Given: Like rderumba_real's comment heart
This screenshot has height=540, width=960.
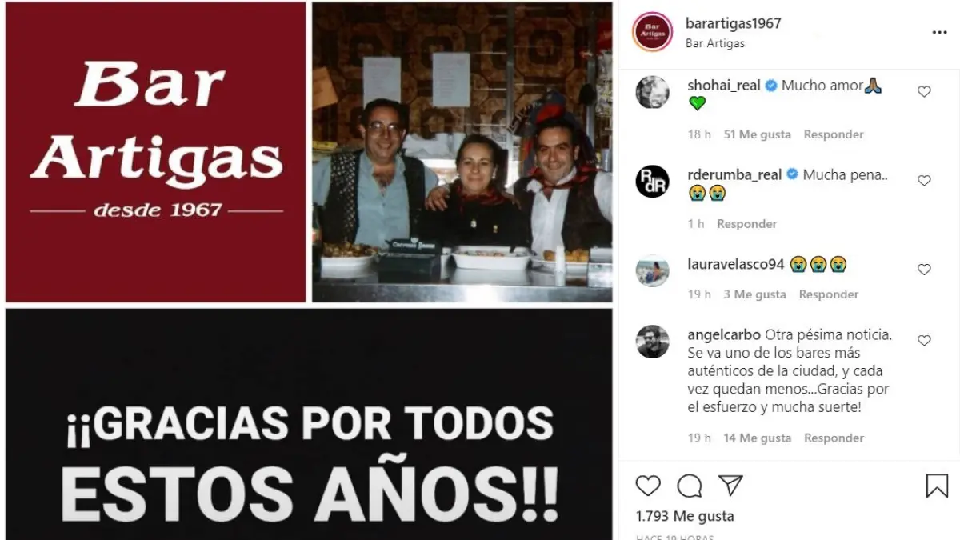Looking at the screenshot, I should pos(924,181).
